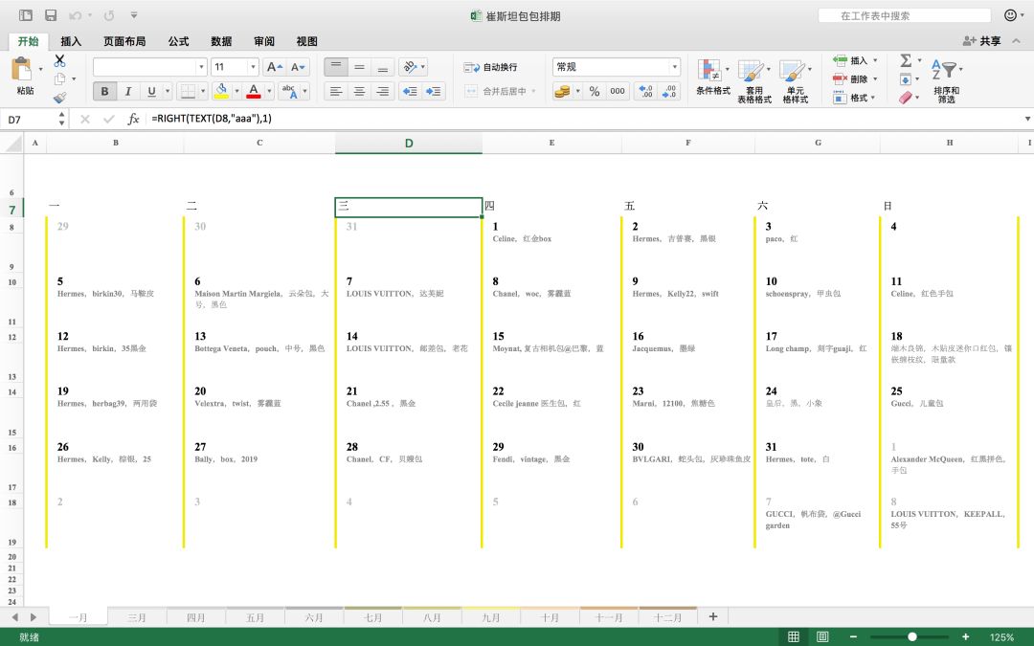The height and width of the screenshot is (646, 1034).
Task: Expand the Format (格式) dropdown
Action: point(873,98)
